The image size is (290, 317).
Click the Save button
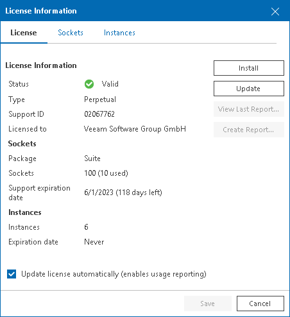(x=208, y=304)
